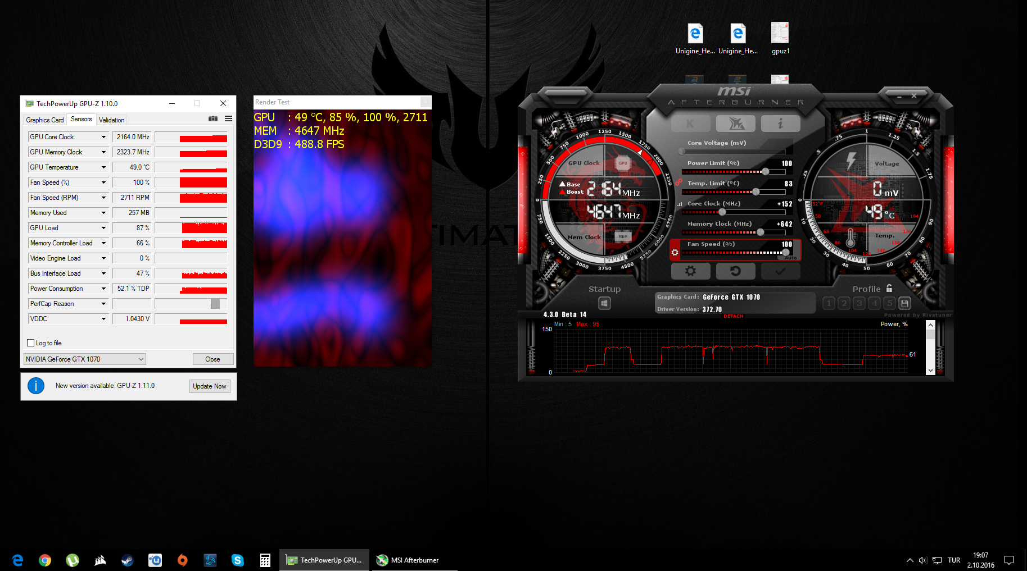Adjust the Memory Clock slider handle
This screenshot has width=1027, height=571.
click(761, 232)
